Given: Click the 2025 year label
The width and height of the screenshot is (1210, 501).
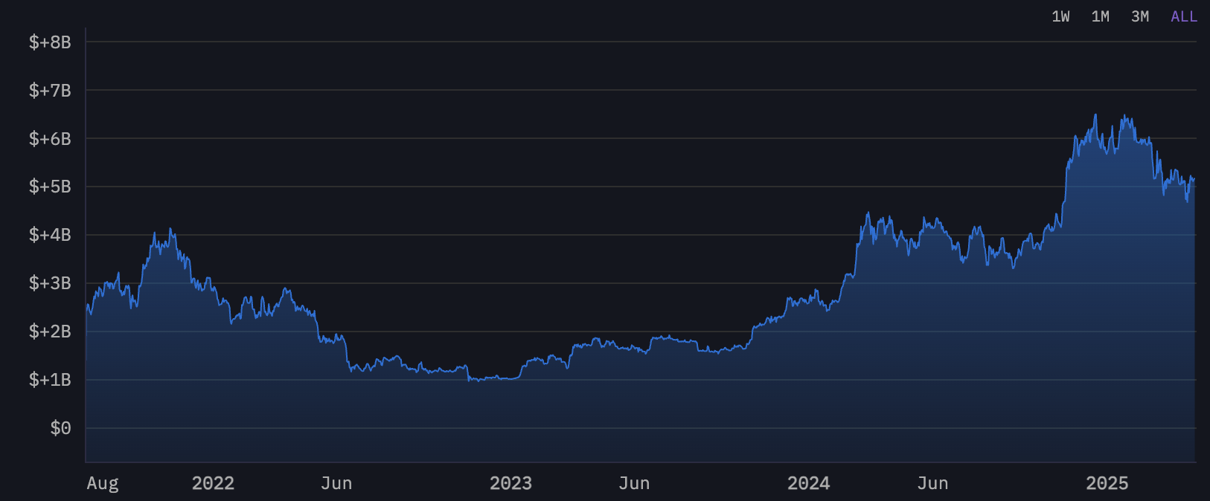Looking at the screenshot, I should [1107, 483].
